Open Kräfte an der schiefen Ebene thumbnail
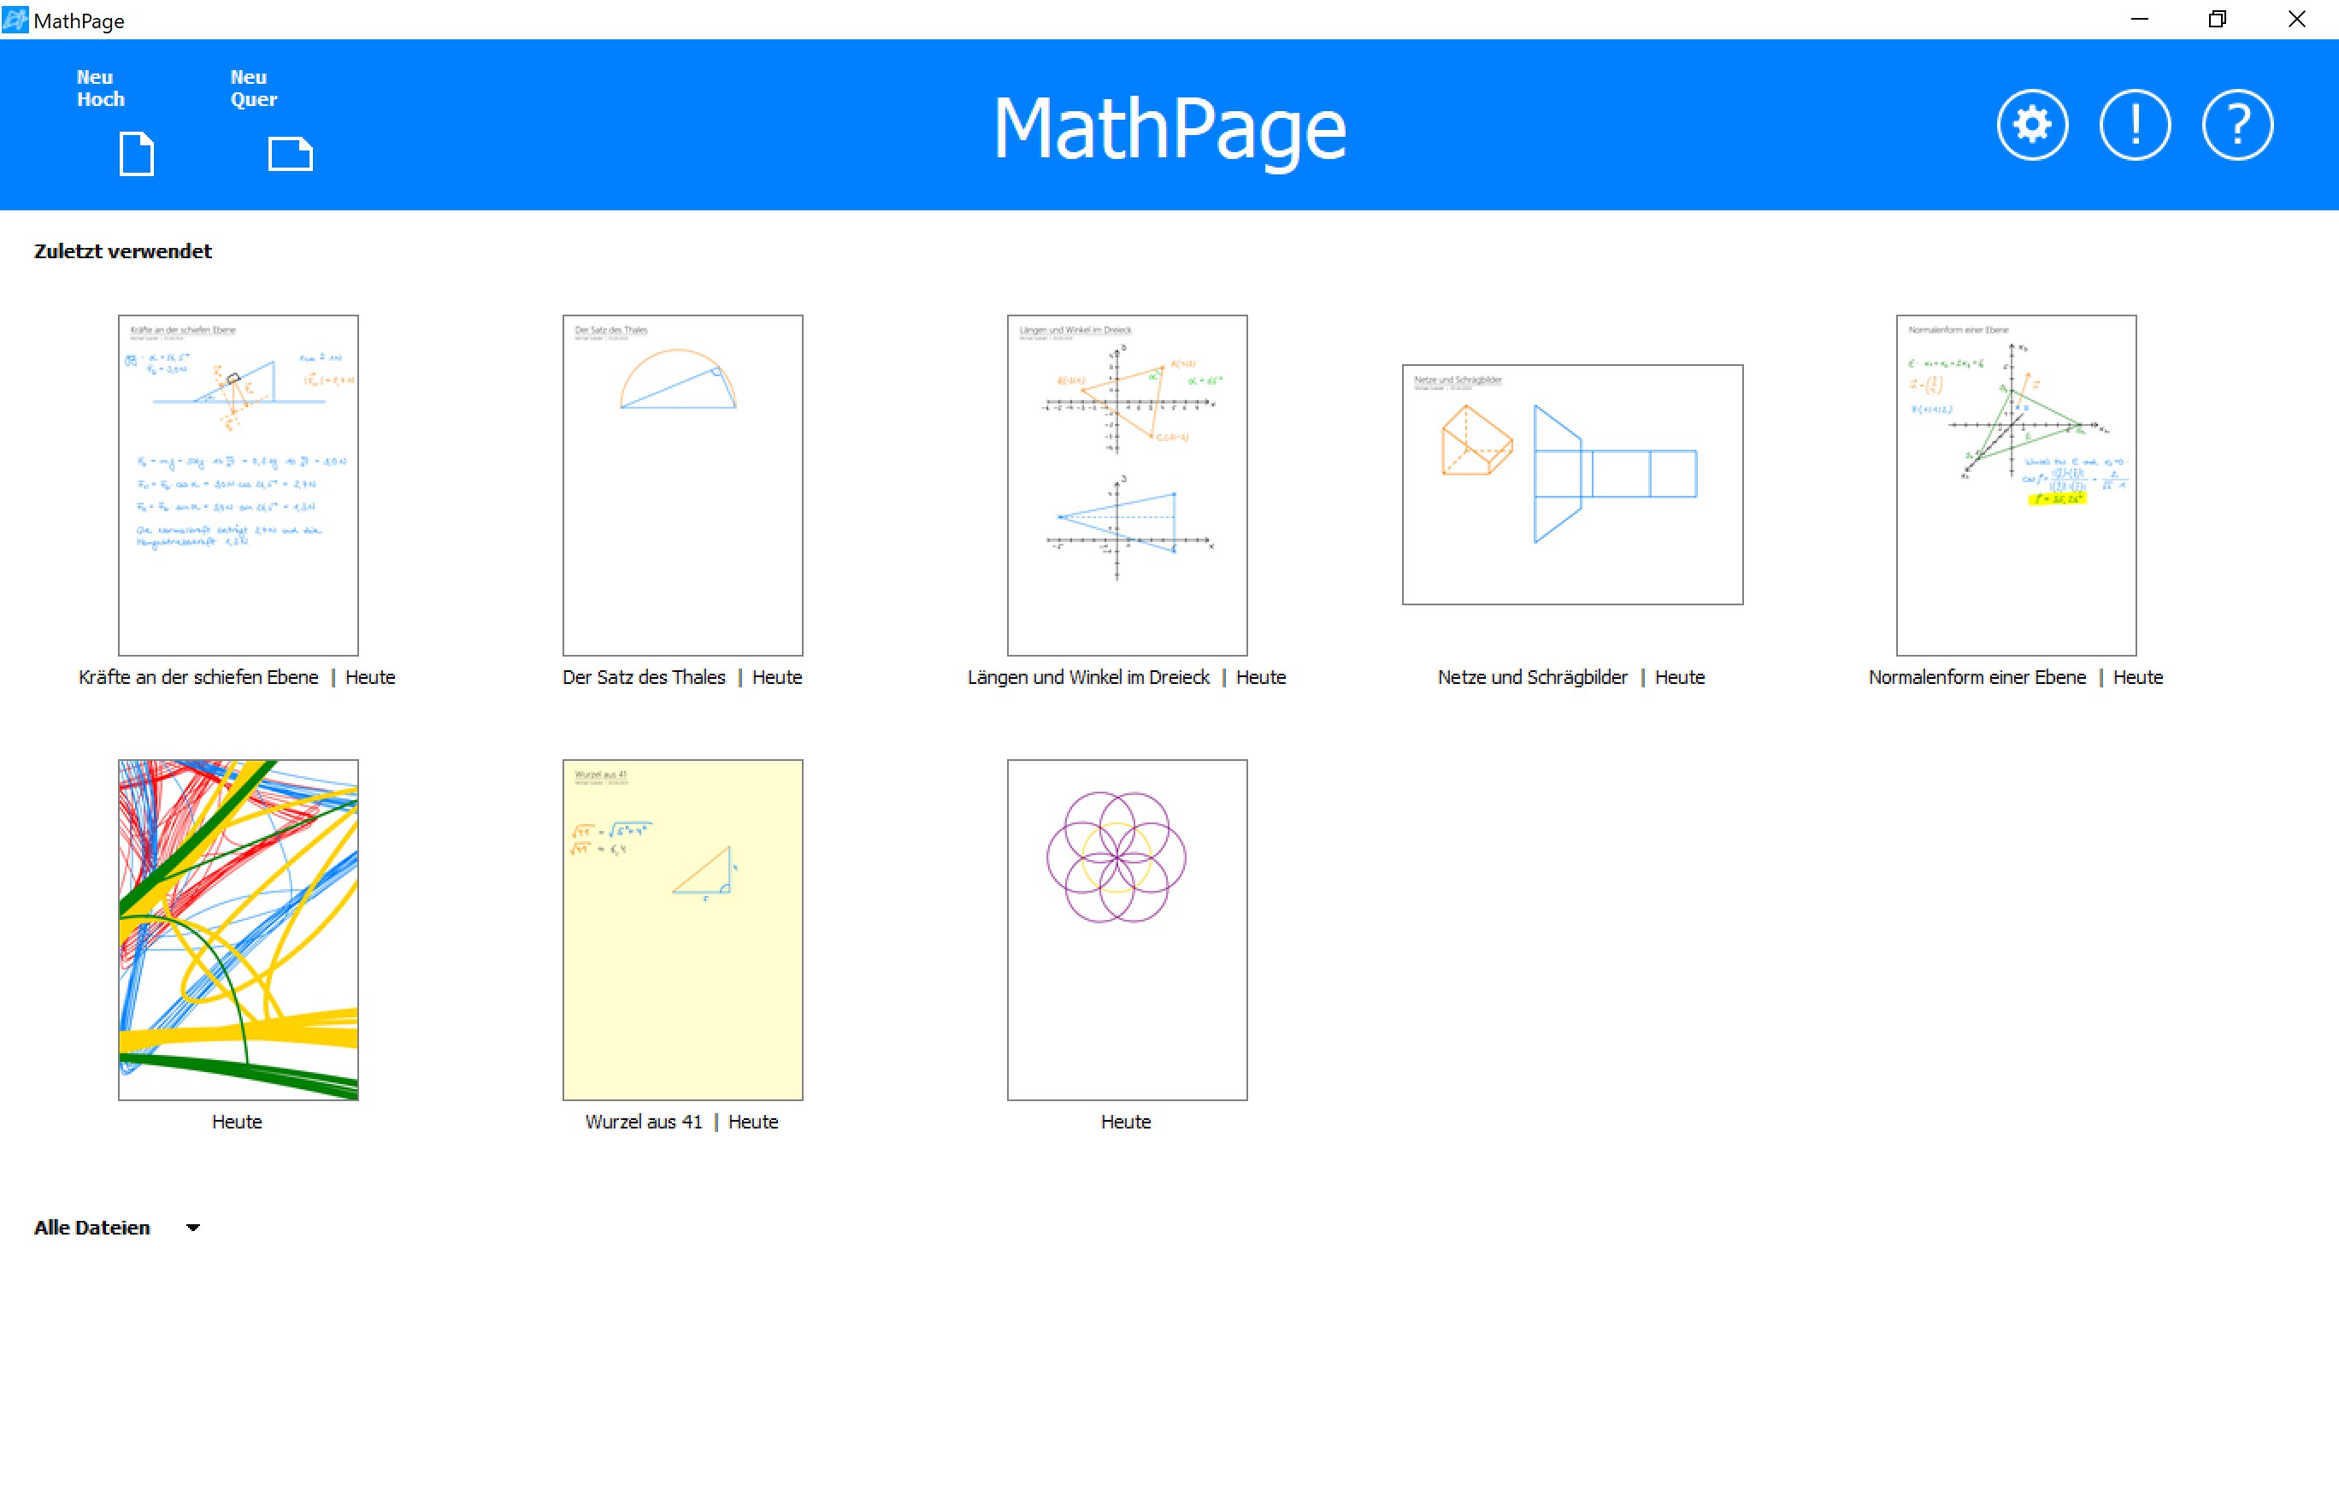Screen dimensions: 2339x1491 point(238,485)
